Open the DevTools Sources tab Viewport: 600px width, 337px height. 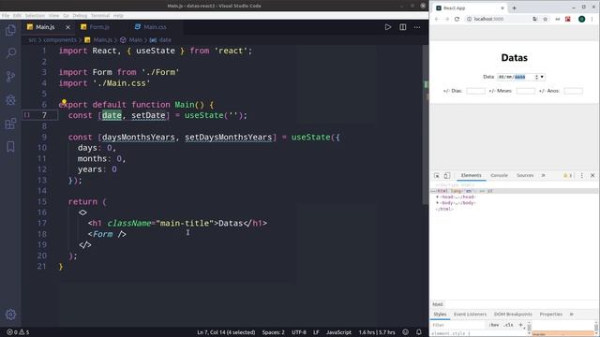525,175
